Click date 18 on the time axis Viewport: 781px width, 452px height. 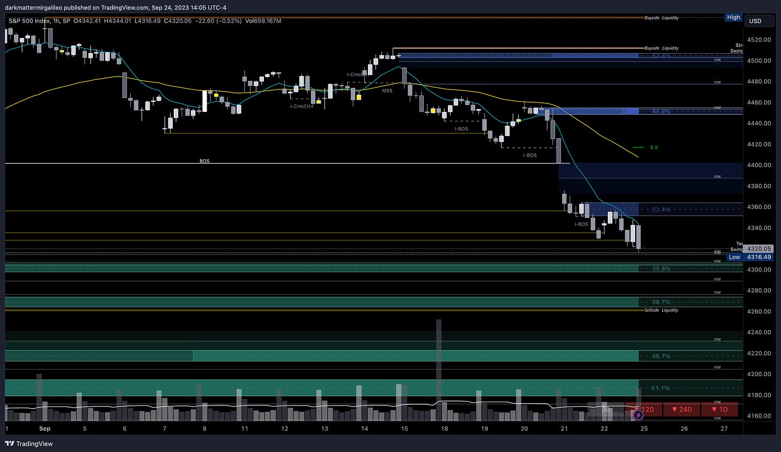pos(444,428)
